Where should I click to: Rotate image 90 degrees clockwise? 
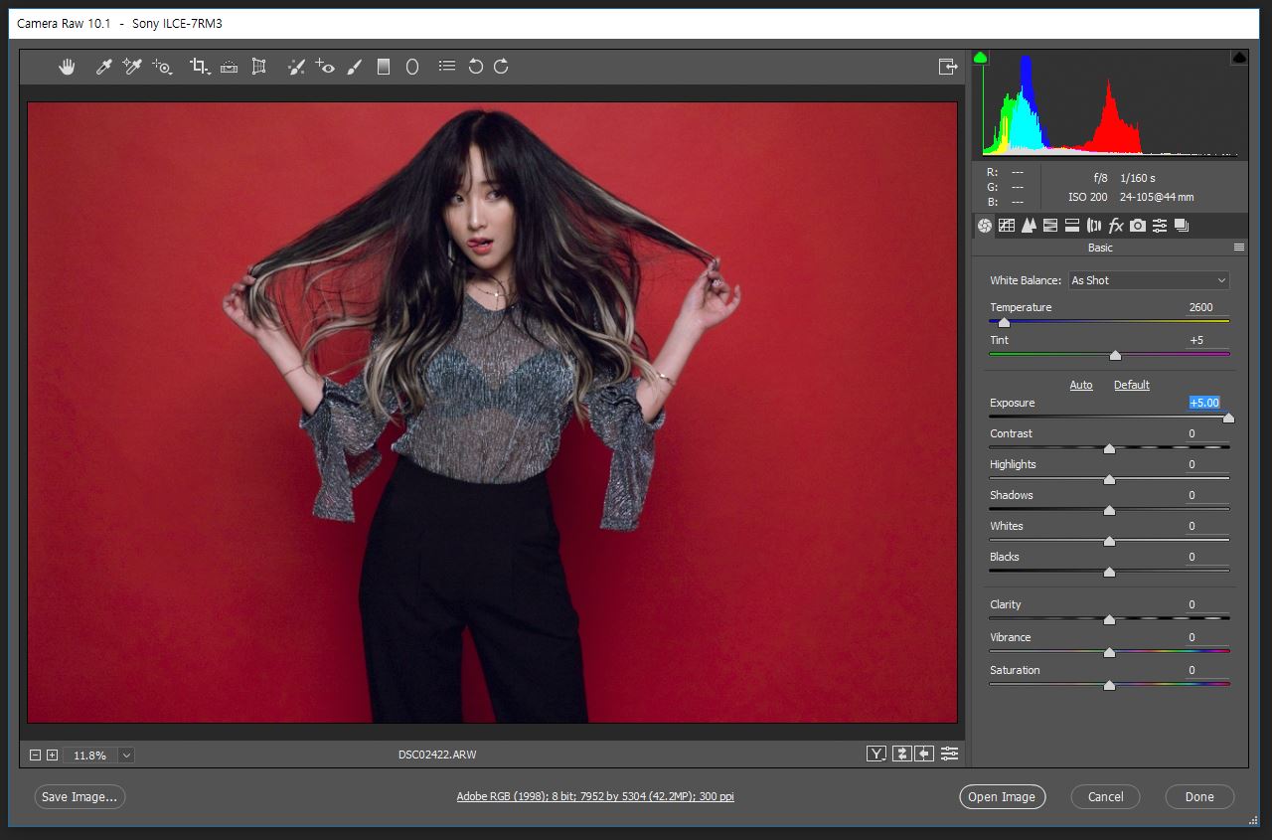502,67
